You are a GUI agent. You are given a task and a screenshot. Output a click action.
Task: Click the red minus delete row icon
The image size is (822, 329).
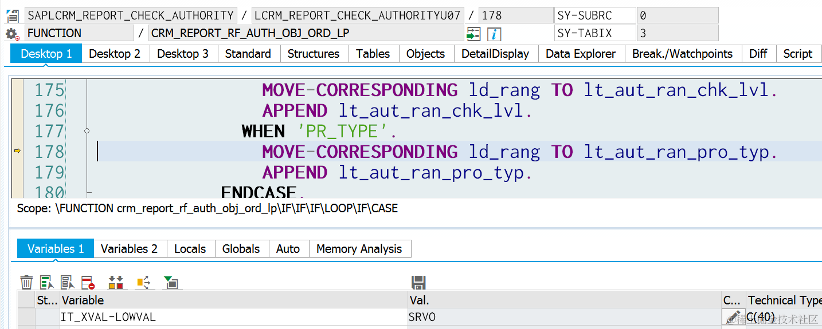click(88, 282)
